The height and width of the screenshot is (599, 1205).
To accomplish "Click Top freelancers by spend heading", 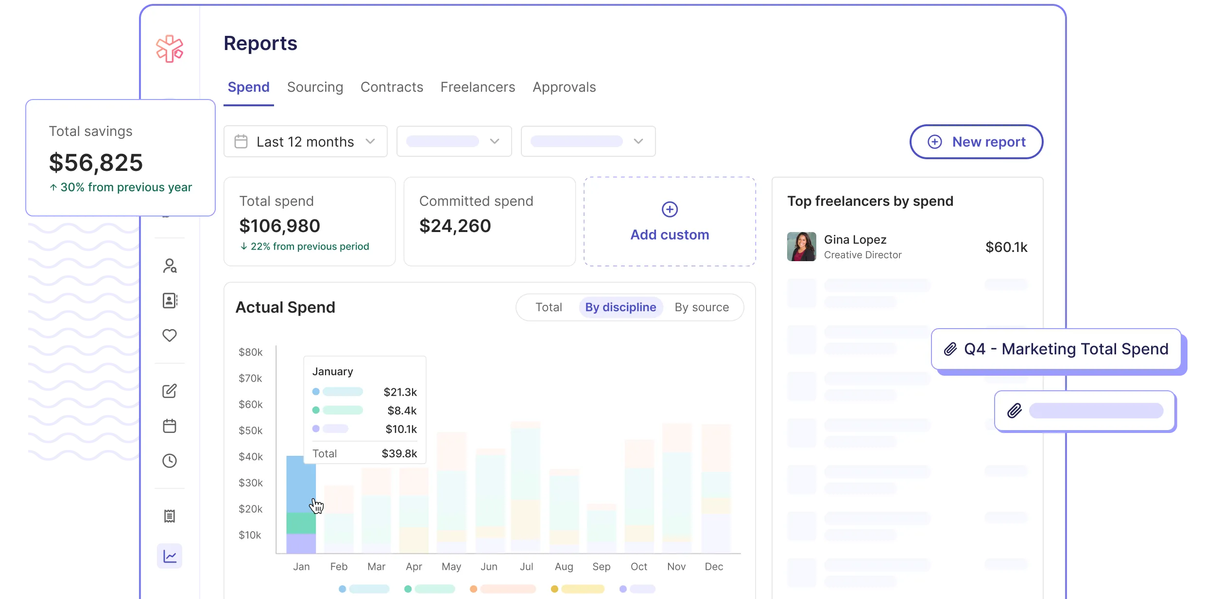I will 870,201.
